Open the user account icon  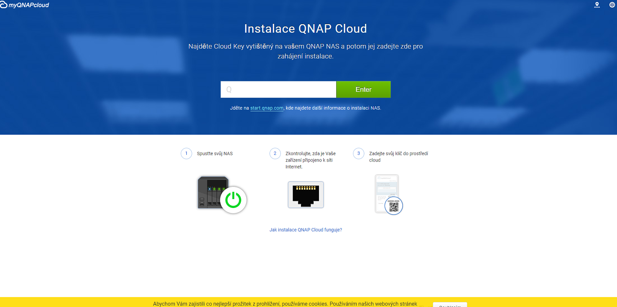pyautogui.click(x=597, y=5)
